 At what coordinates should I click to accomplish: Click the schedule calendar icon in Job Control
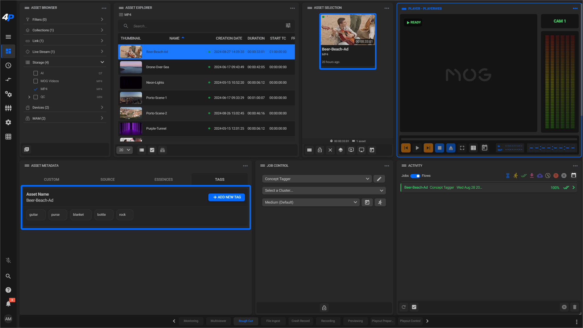[367, 202]
